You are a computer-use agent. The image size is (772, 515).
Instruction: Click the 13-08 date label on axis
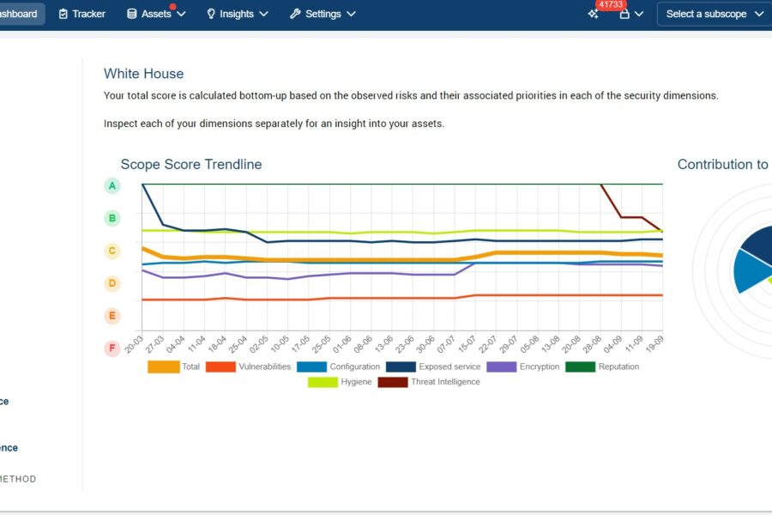550,344
